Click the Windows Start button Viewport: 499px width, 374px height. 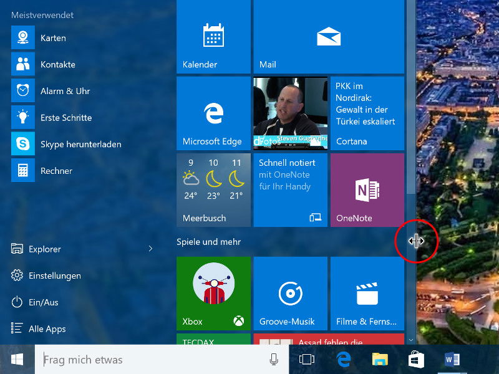click(17, 360)
